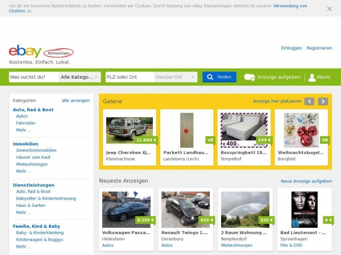Open the Ganzer Ort radius dropdown

[x=176, y=77]
